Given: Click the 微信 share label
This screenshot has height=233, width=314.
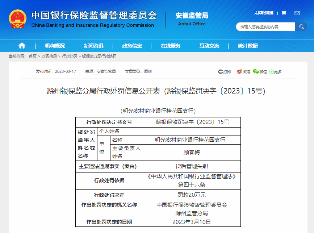Looking at the screenshot, I should click(x=263, y=72).
